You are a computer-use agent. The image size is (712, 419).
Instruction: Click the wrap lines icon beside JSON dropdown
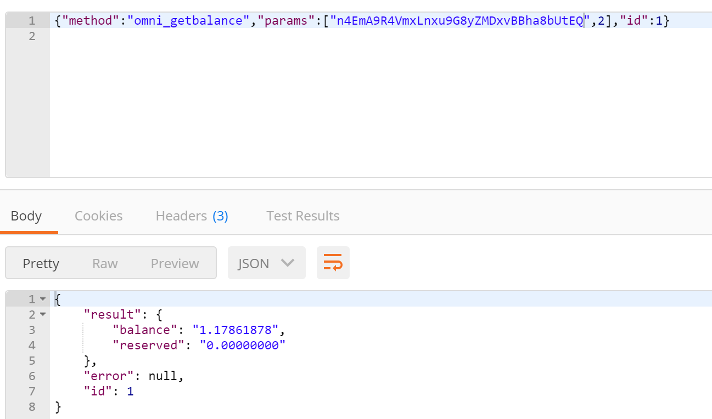[x=333, y=263]
